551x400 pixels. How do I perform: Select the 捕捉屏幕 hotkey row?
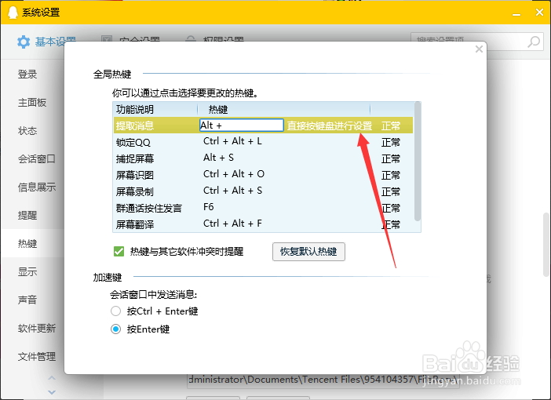coord(263,158)
